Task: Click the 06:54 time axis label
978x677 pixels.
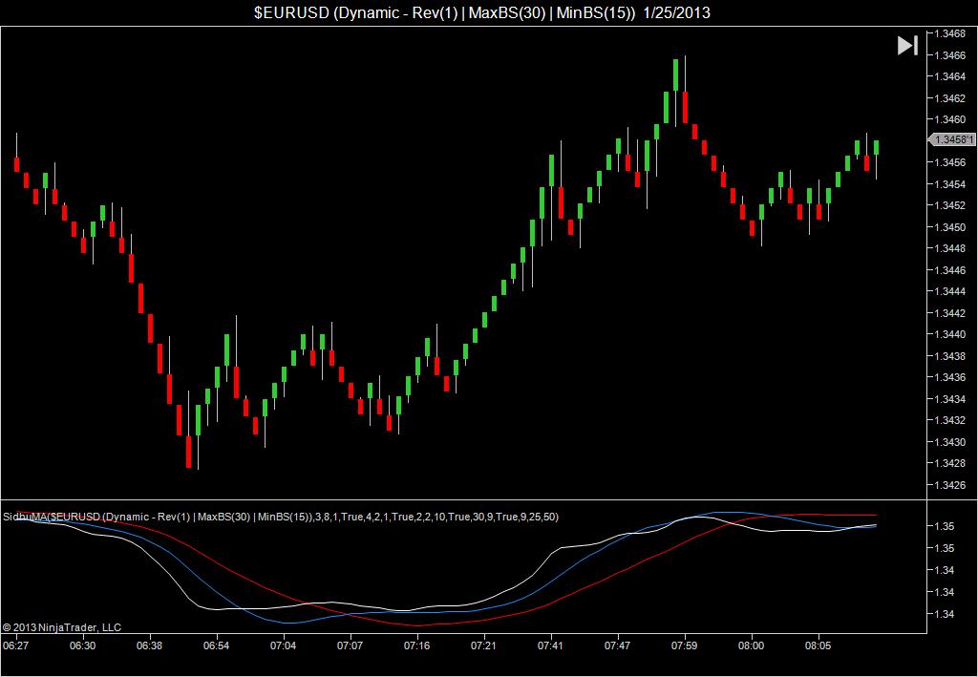Action: click(x=216, y=645)
